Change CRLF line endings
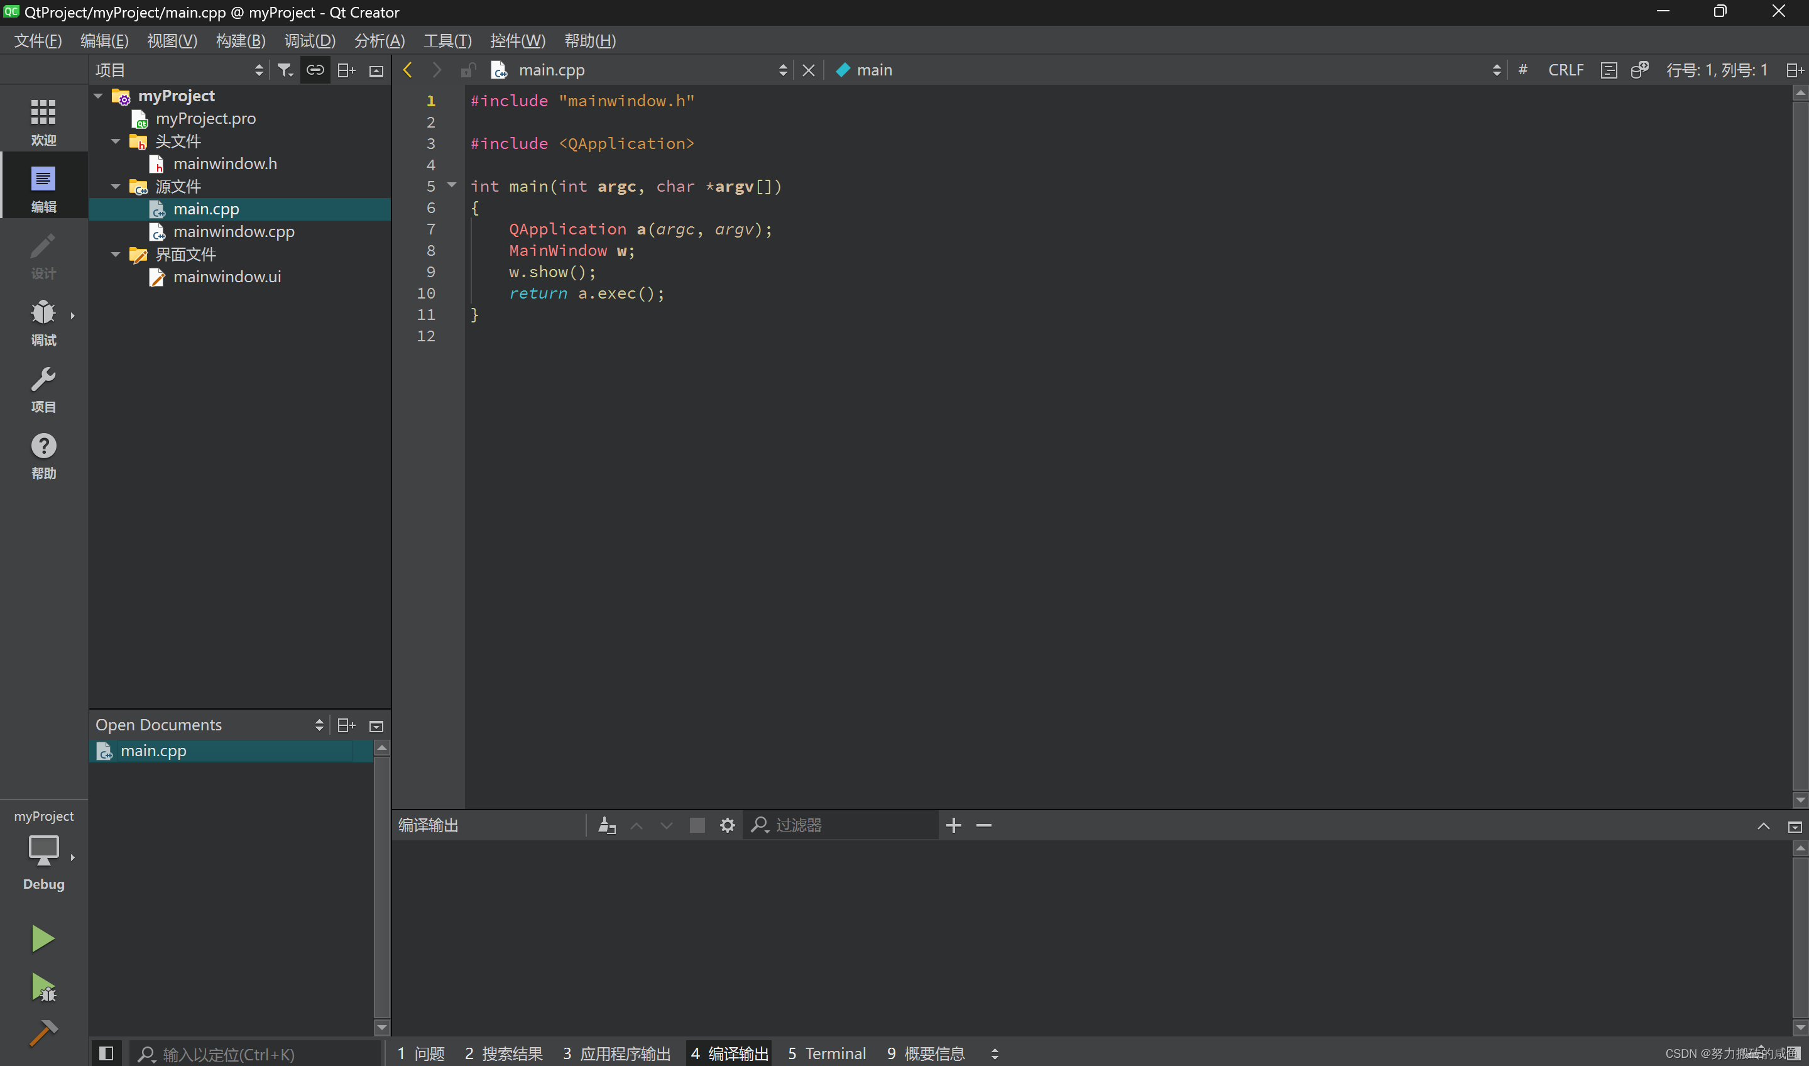 point(1566,70)
